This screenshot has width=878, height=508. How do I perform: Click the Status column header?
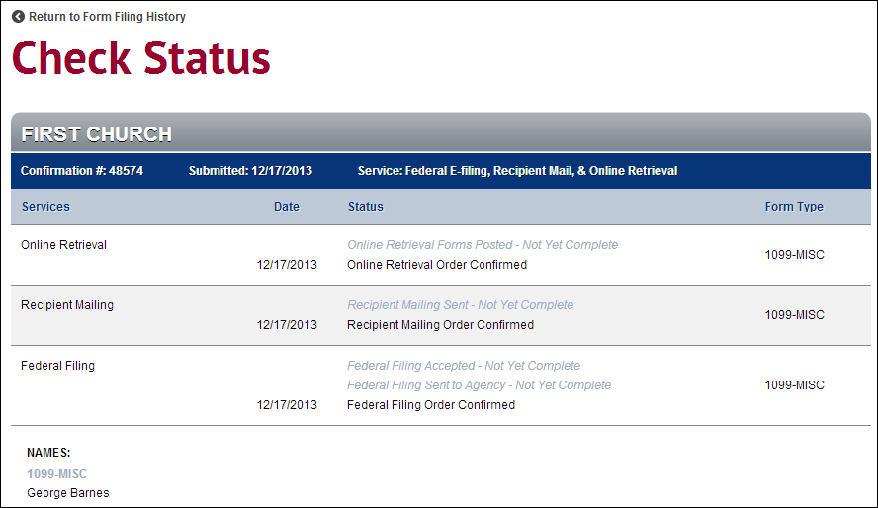[x=365, y=207]
